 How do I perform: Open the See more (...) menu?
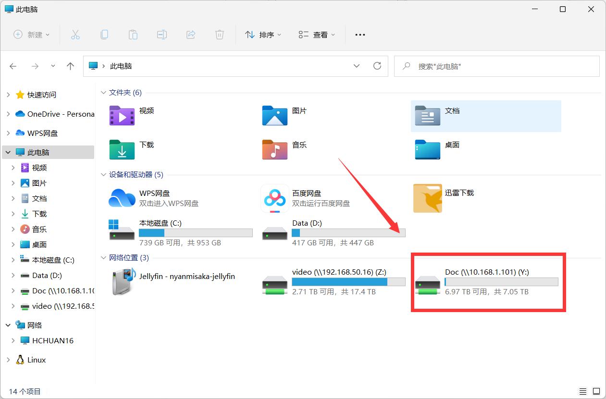(x=360, y=34)
